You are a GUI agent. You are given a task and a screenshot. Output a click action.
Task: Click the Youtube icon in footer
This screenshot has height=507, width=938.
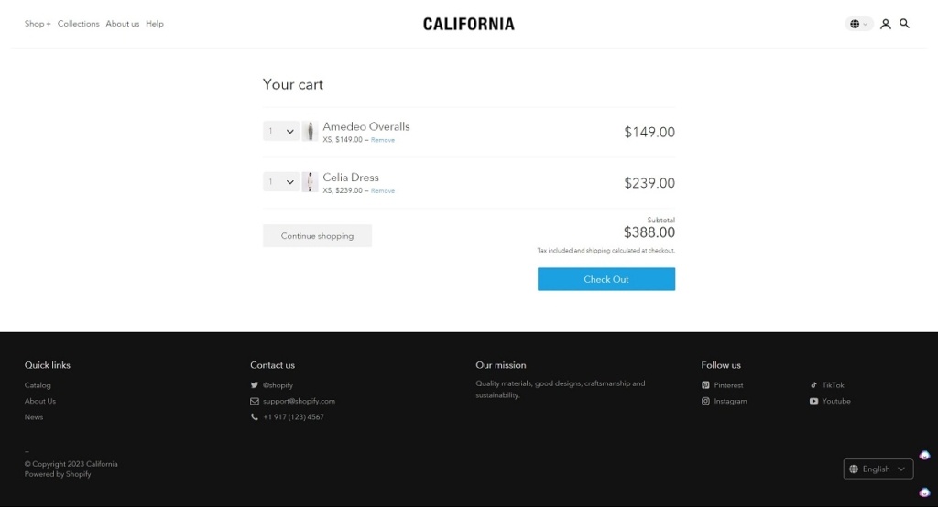tap(813, 401)
